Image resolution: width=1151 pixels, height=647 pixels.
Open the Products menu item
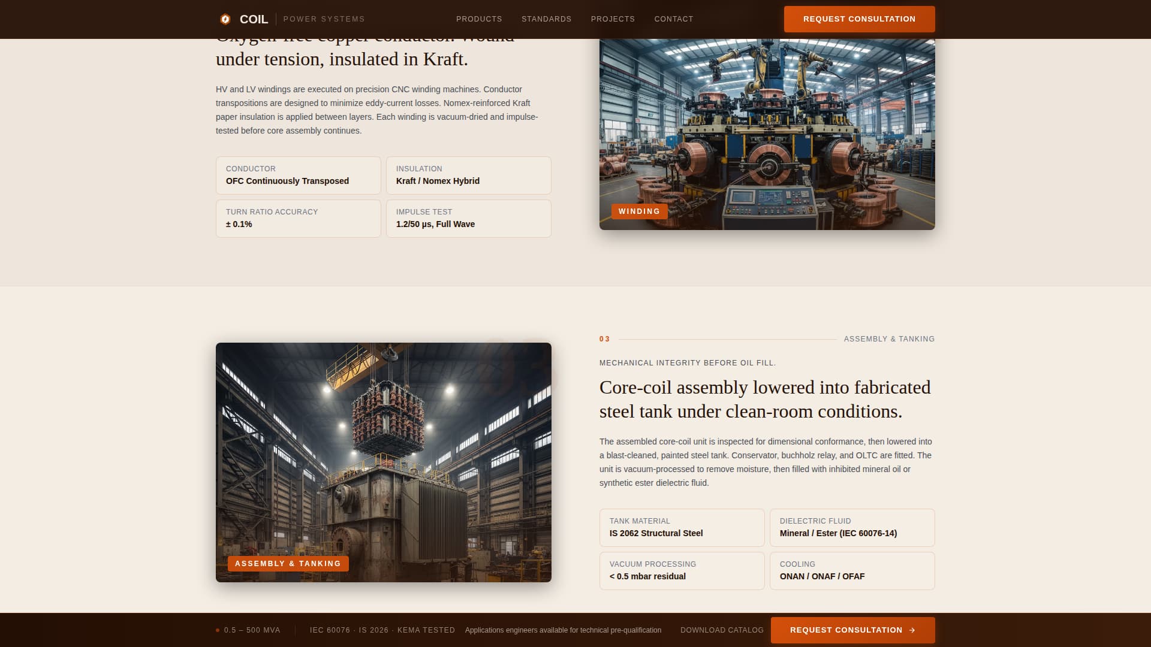479,19
